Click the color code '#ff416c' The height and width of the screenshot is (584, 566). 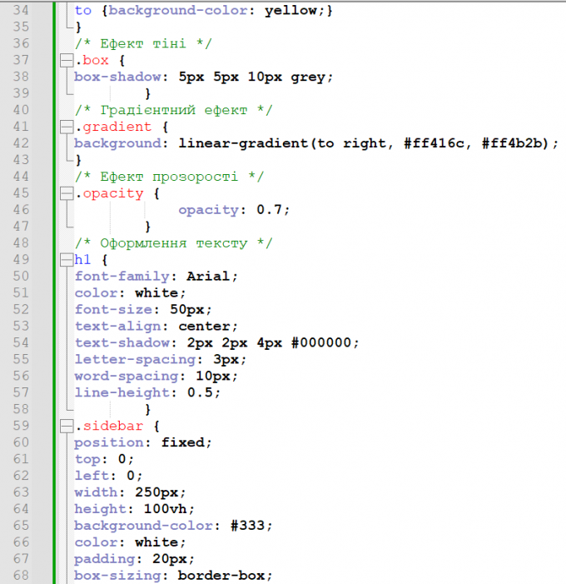tap(434, 143)
